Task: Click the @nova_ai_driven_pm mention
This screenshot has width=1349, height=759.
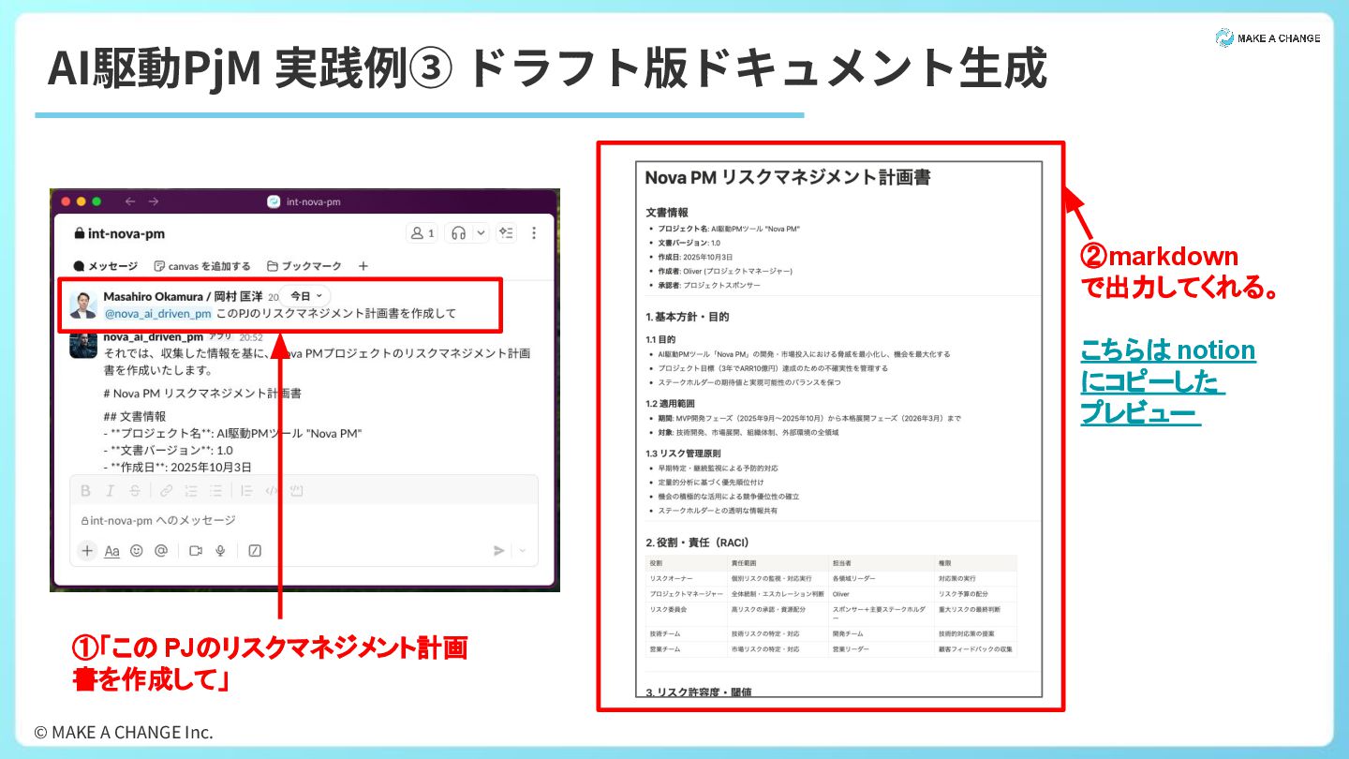Action: [157, 313]
